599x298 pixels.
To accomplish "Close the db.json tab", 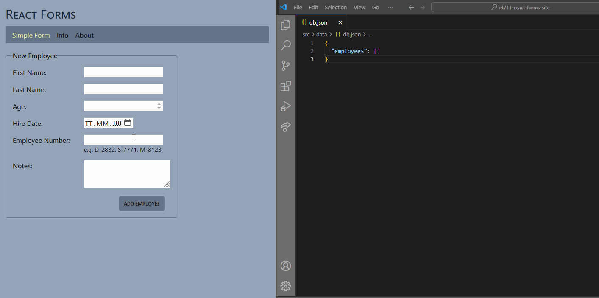I will point(340,22).
